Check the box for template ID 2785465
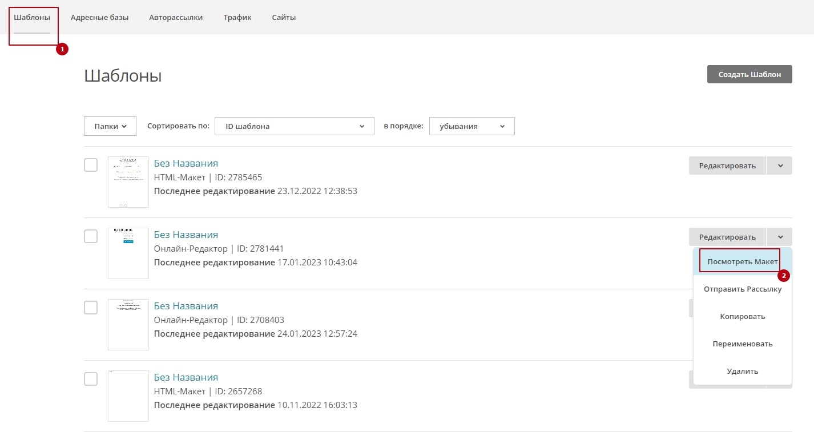The height and width of the screenshot is (432, 814). pos(91,165)
